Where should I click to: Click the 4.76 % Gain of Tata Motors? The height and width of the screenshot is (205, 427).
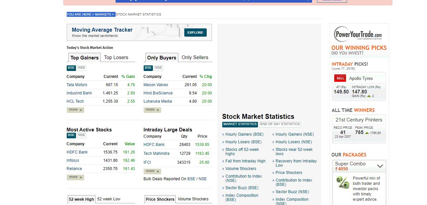click(x=131, y=85)
